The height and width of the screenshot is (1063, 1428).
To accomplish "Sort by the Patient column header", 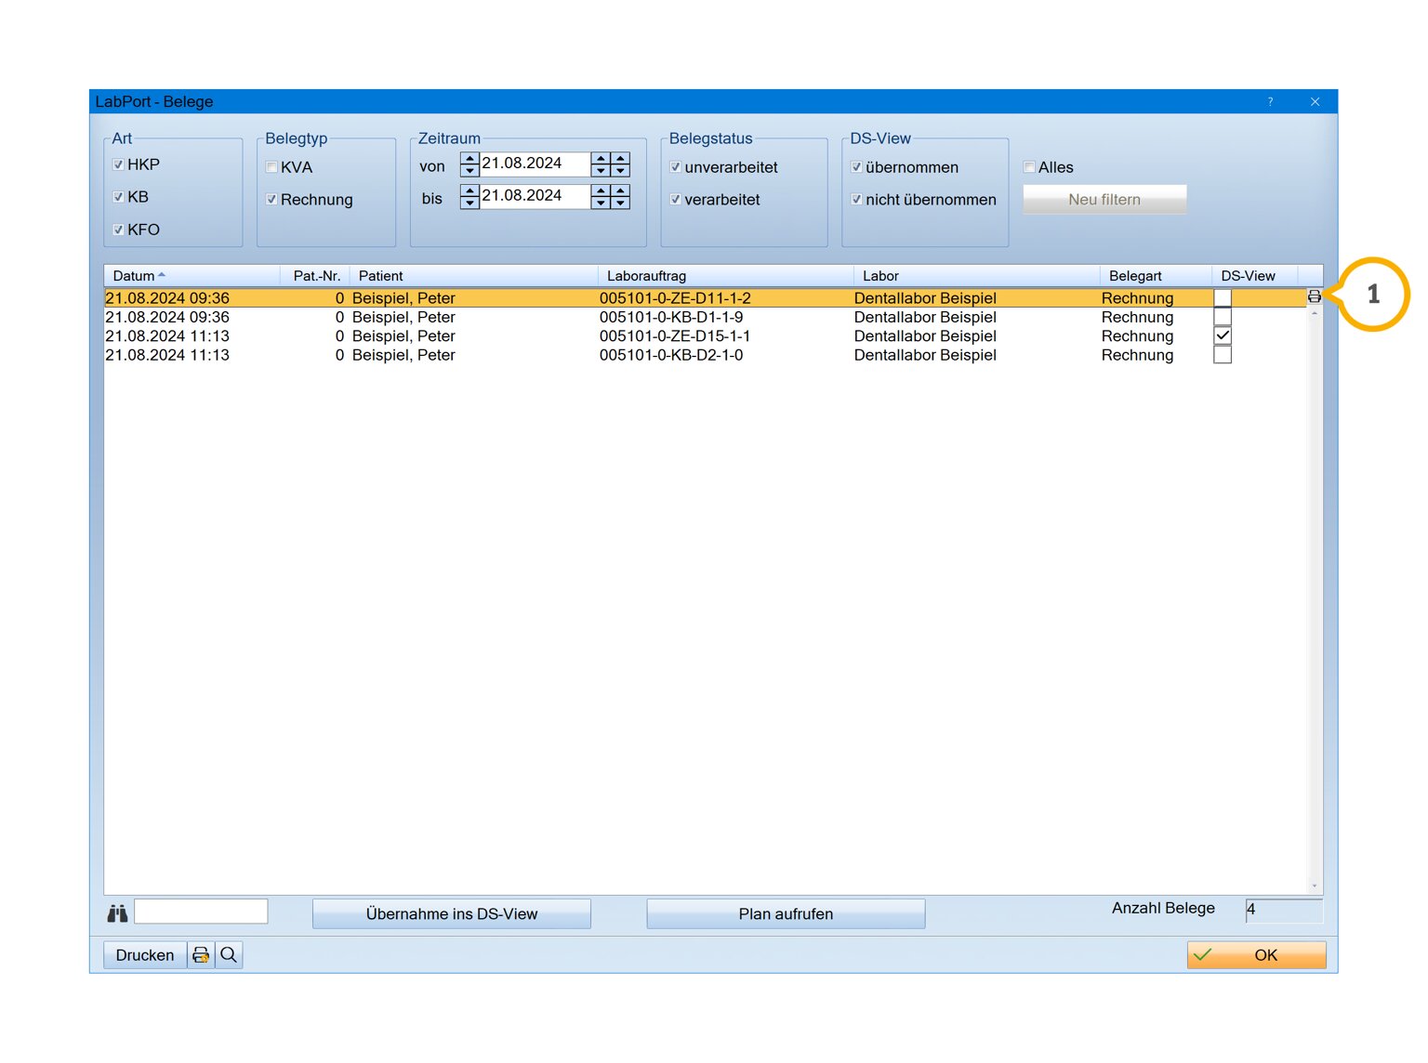I will click(x=474, y=276).
